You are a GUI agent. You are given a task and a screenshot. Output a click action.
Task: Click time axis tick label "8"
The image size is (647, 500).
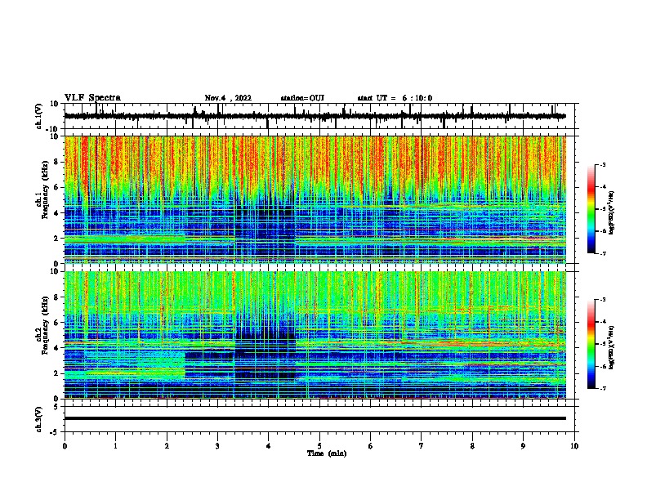472,446
